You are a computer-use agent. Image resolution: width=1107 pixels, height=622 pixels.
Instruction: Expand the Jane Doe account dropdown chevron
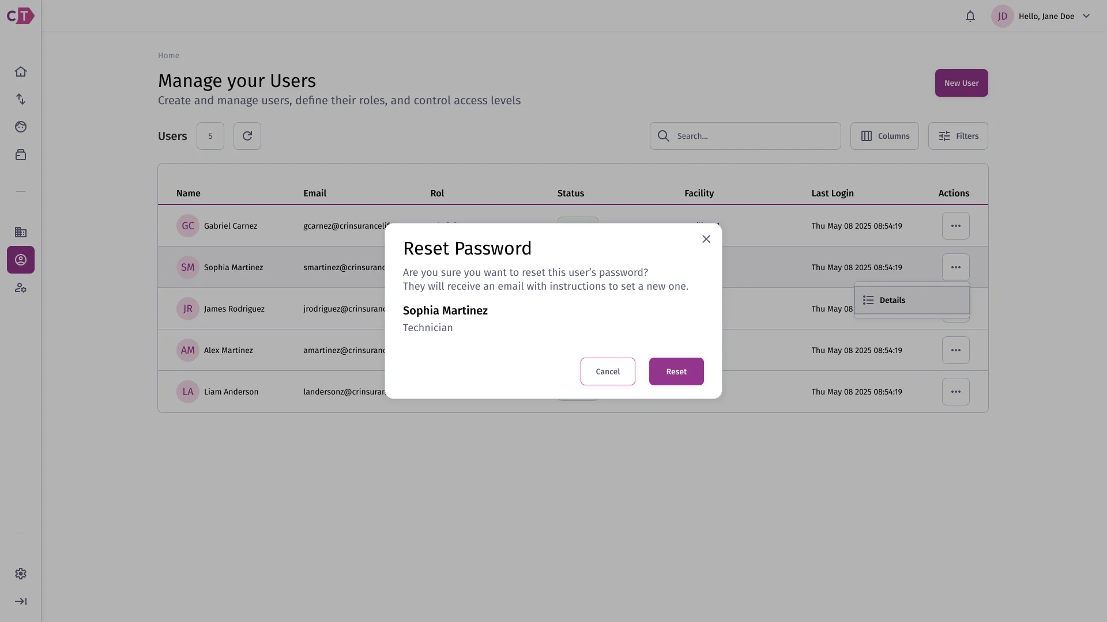pos(1086,16)
